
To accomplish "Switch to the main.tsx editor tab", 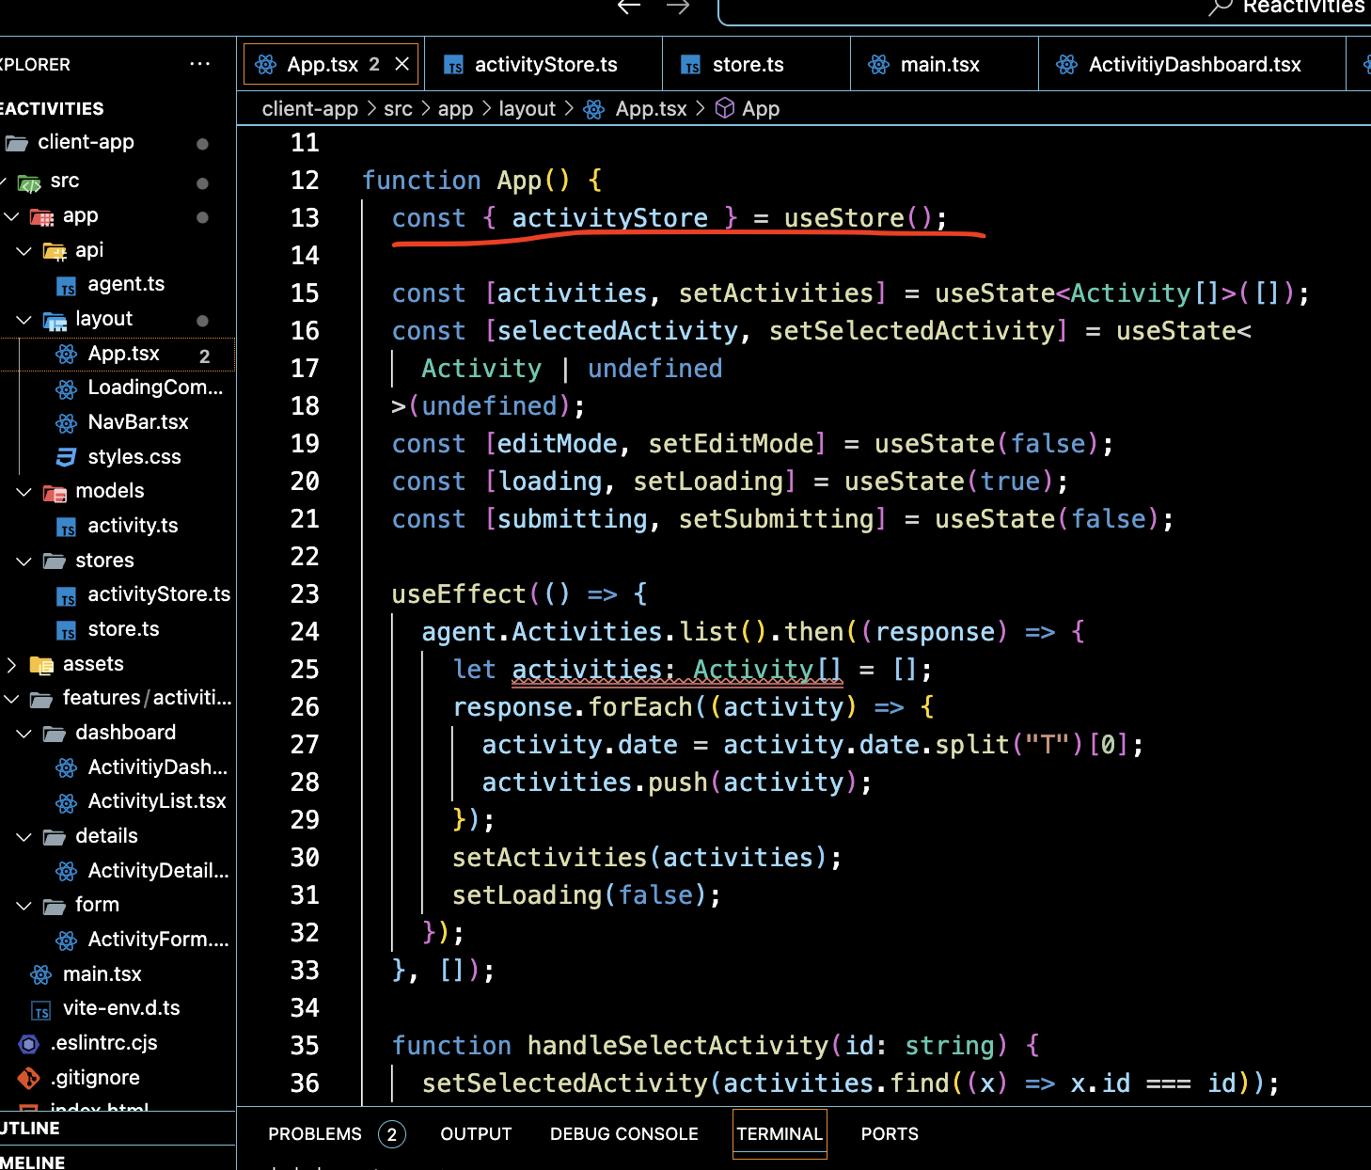I will [944, 64].
